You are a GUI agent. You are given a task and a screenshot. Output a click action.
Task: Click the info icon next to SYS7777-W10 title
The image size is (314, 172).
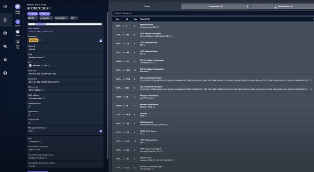pyautogui.click(x=50, y=8)
